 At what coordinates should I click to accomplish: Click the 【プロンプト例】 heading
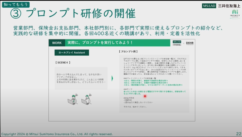128,51
